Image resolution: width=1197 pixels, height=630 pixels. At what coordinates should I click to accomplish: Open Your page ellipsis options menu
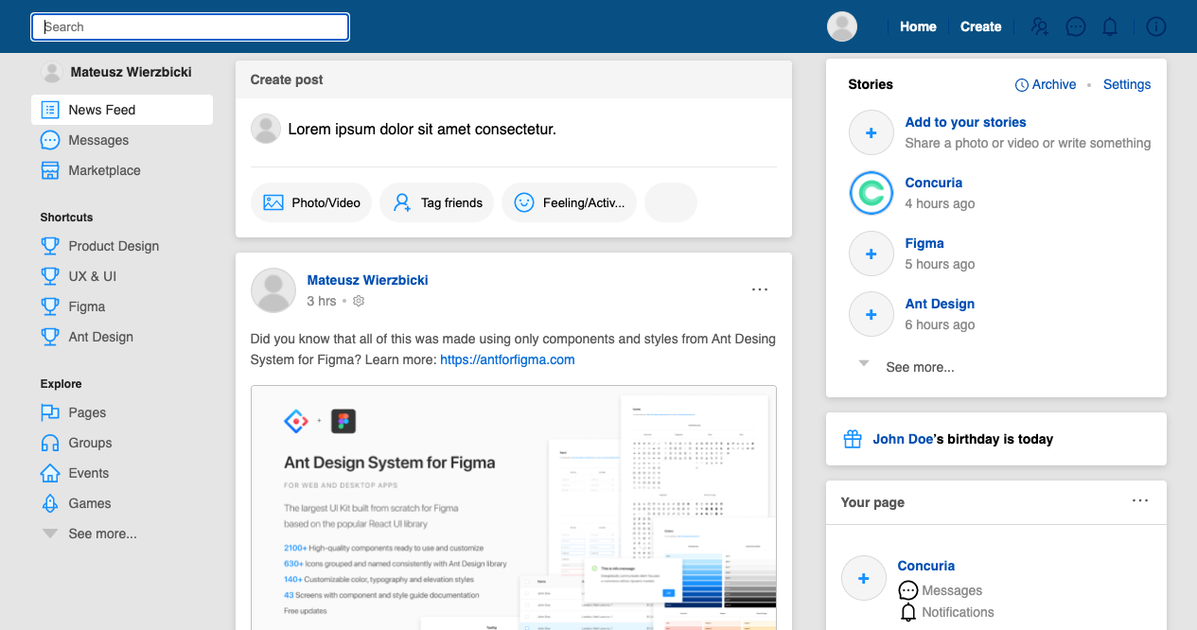pos(1140,500)
